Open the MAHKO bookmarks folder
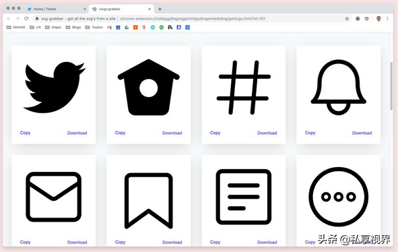Image resolution: width=398 pixels, height=252 pixels. tap(15, 27)
